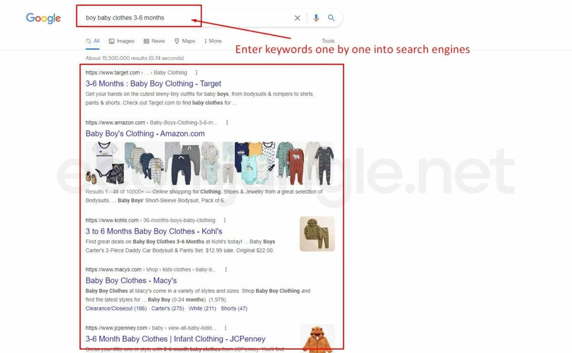Open three-dot menu beside Macy's result
The image size is (572, 353).
pos(226,270)
